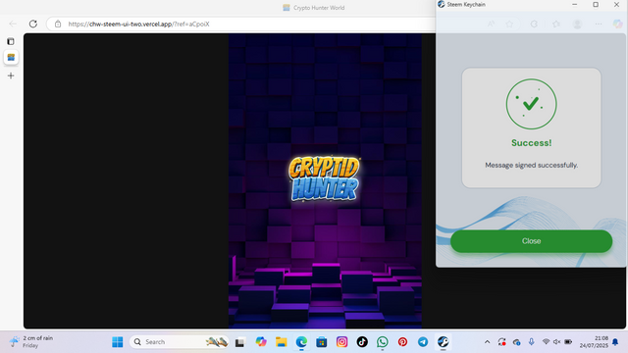Screen dimensions: 628x353
Task: Click the Steem Keychain taskbar icon
Action: [443, 342]
